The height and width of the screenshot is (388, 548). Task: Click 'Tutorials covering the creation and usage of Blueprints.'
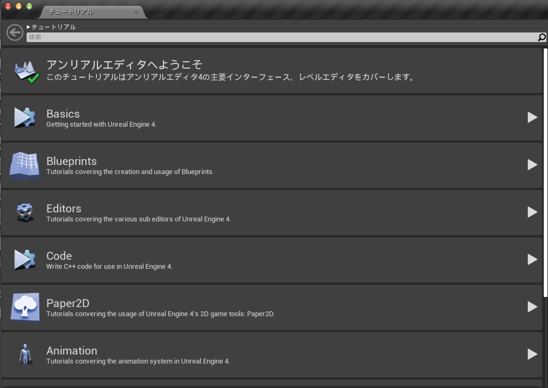click(130, 172)
